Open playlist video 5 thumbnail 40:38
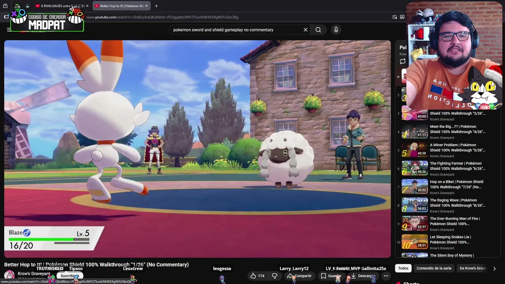The image size is (505, 284). 415,150
